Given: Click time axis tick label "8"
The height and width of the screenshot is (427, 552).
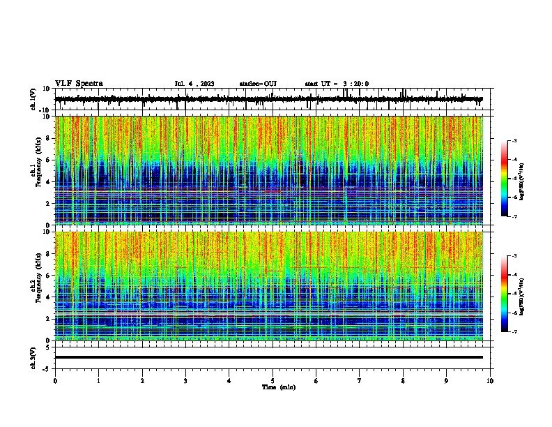Looking at the screenshot, I should [x=403, y=381].
